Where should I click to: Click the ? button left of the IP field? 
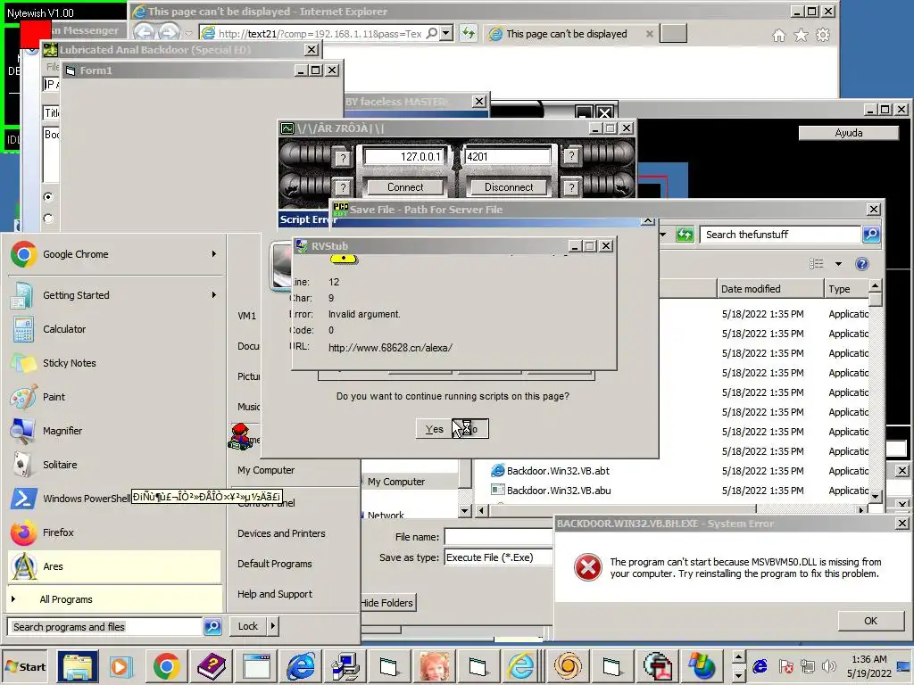pos(344,157)
